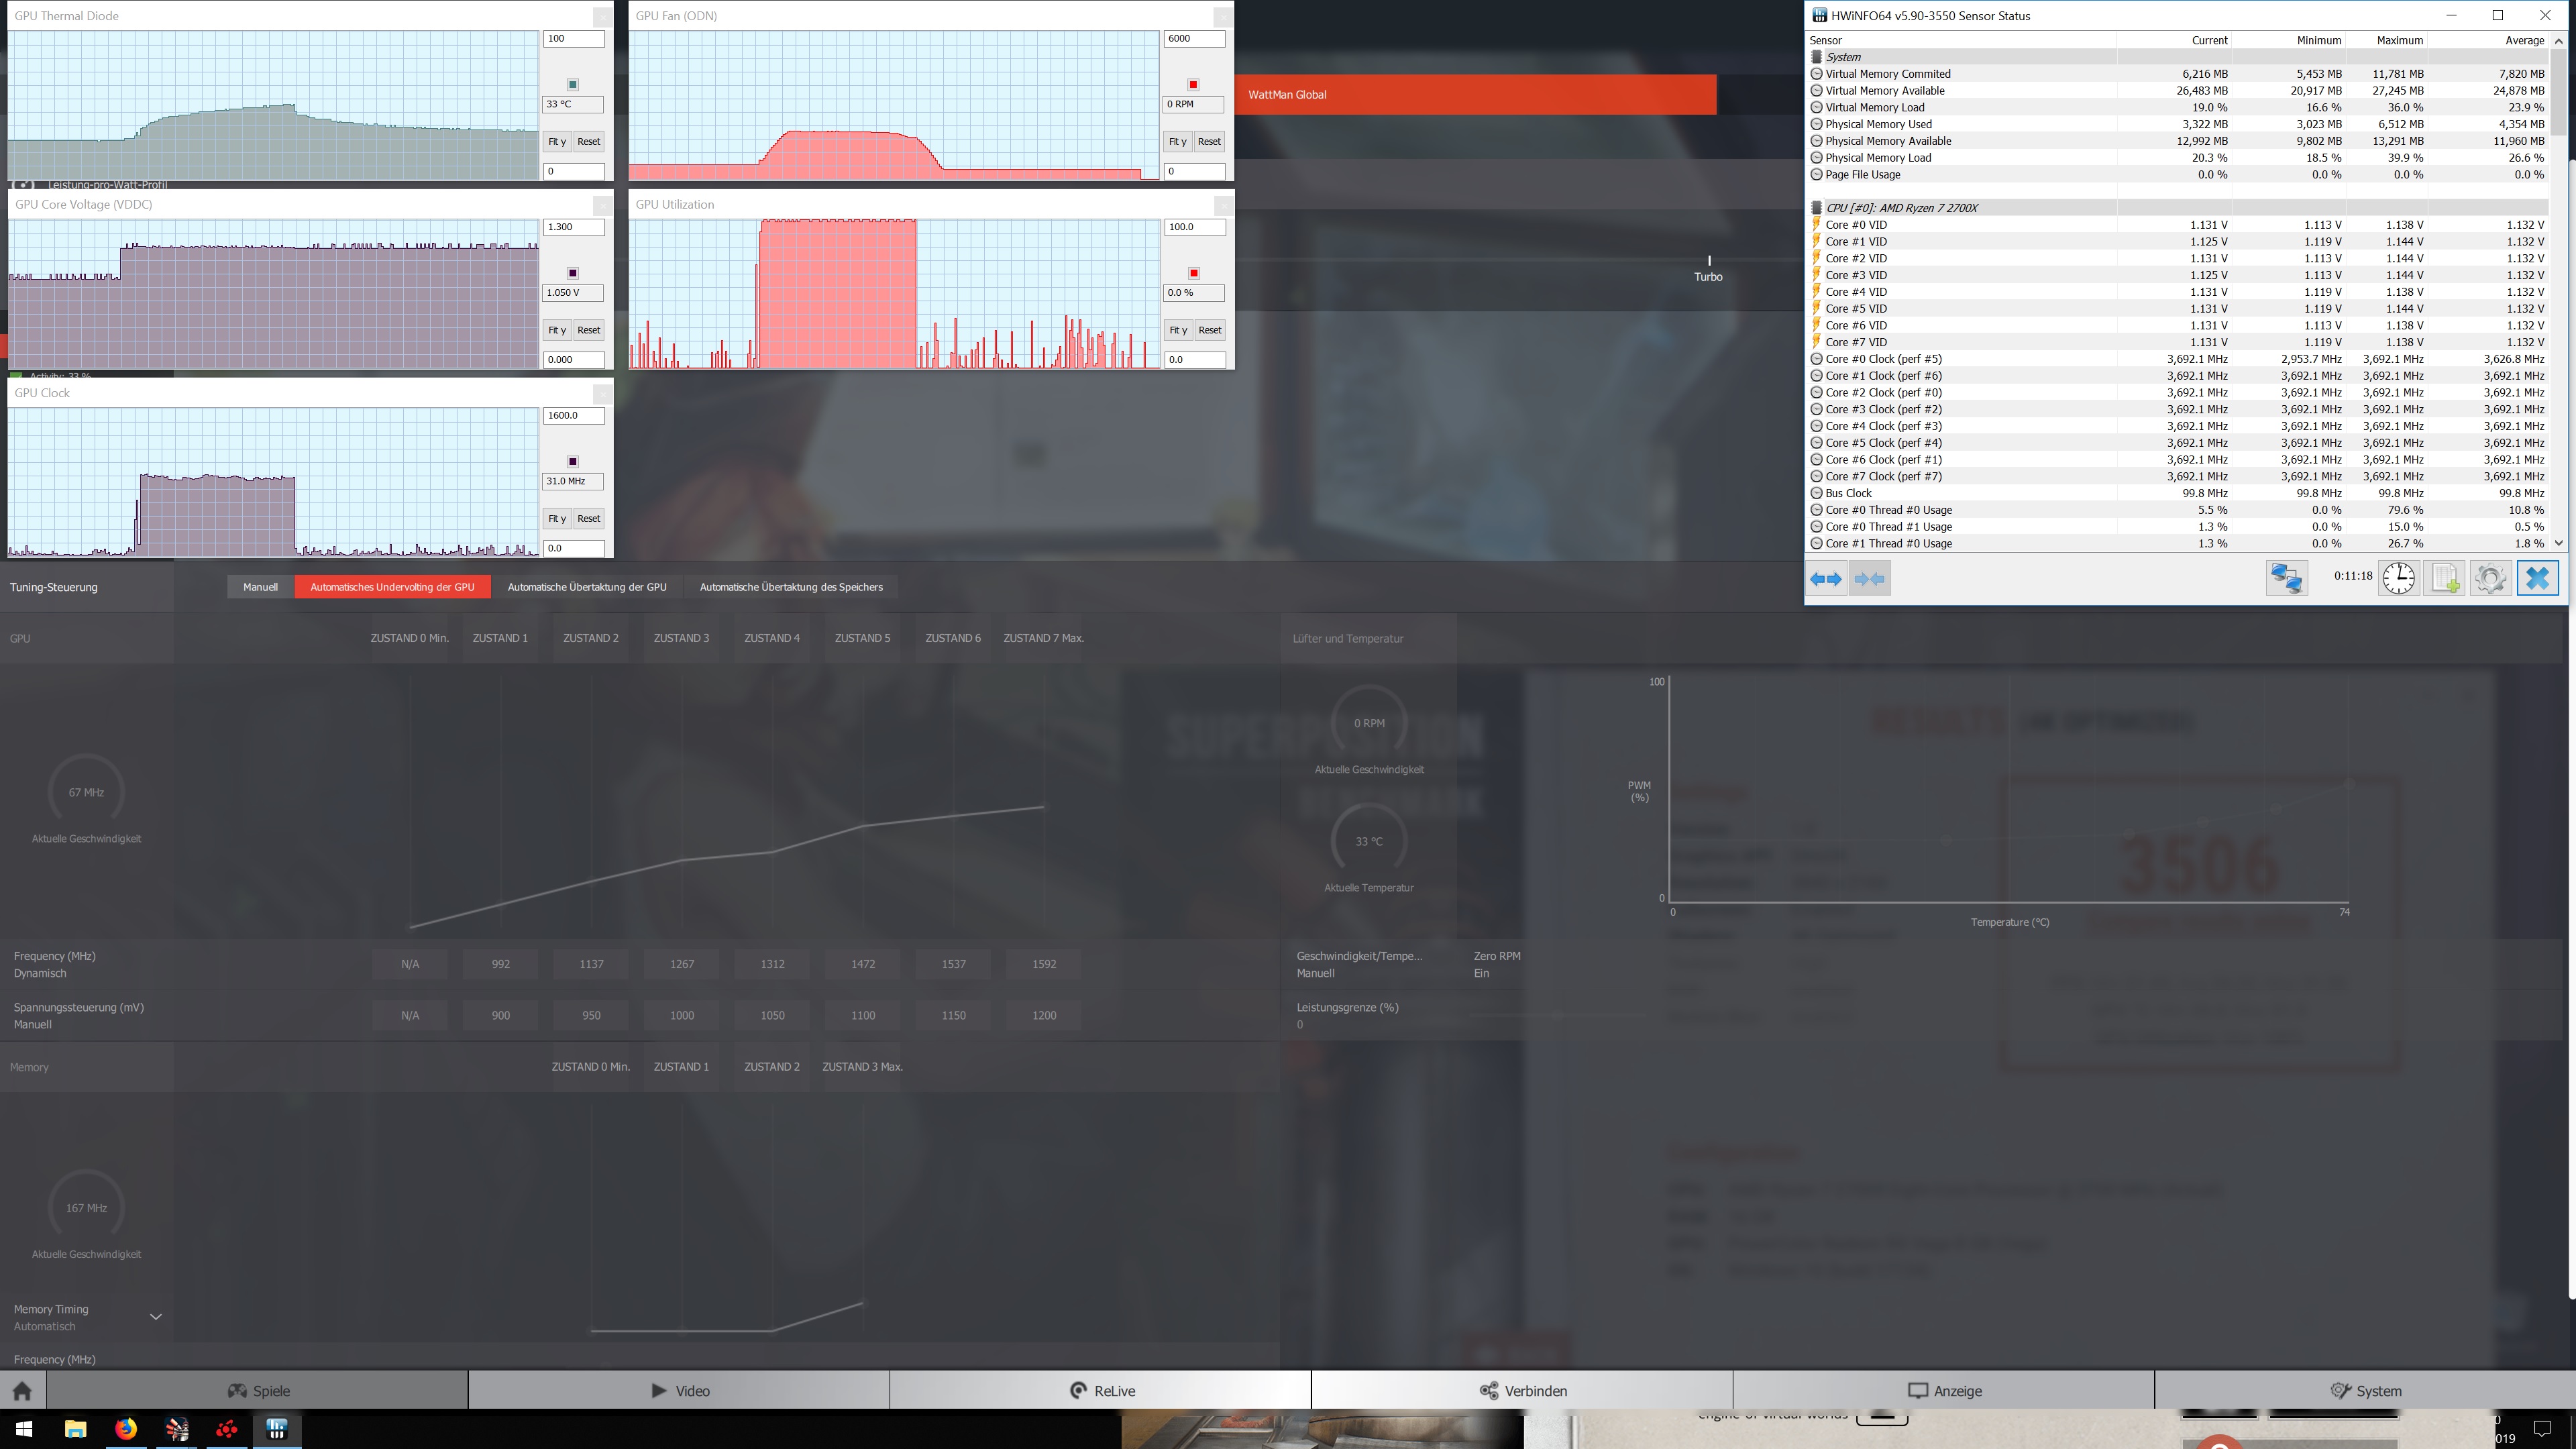
Task: Open Firefox from the Windows taskbar
Action: pyautogui.click(x=126, y=1429)
